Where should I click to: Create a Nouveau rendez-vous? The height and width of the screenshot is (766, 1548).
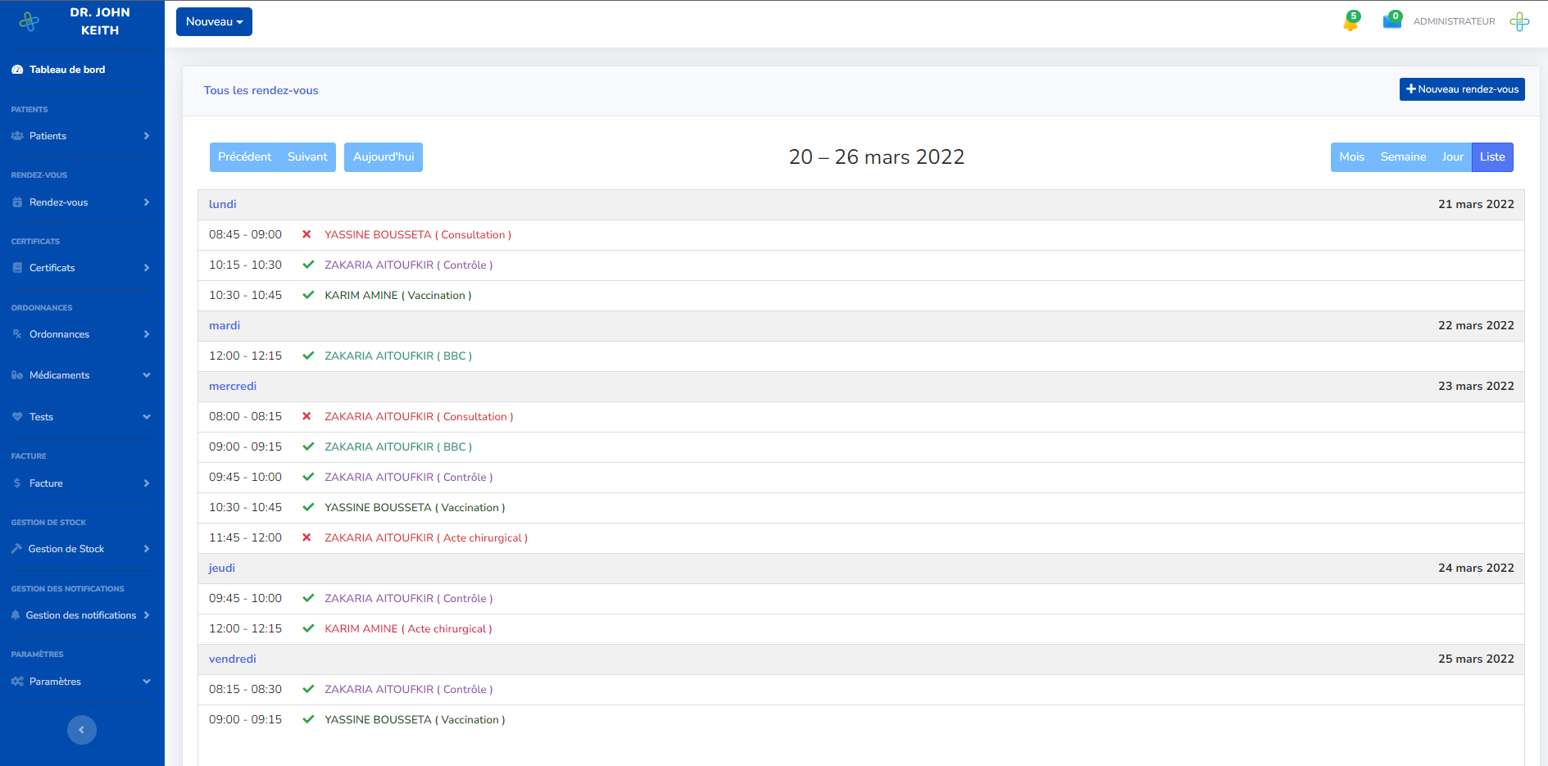(x=1461, y=89)
